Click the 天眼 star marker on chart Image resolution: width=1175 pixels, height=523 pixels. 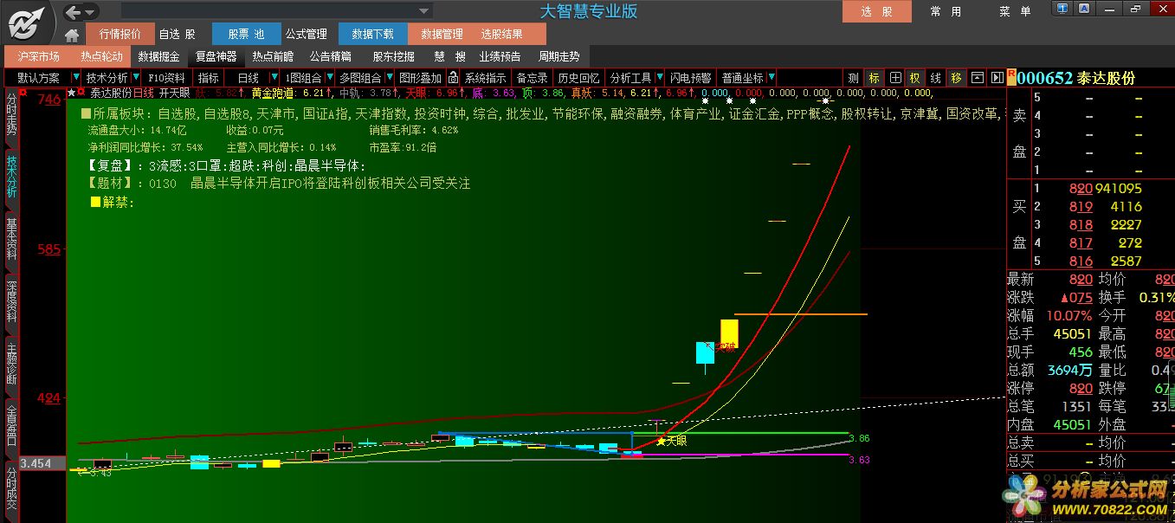[x=662, y=441]
